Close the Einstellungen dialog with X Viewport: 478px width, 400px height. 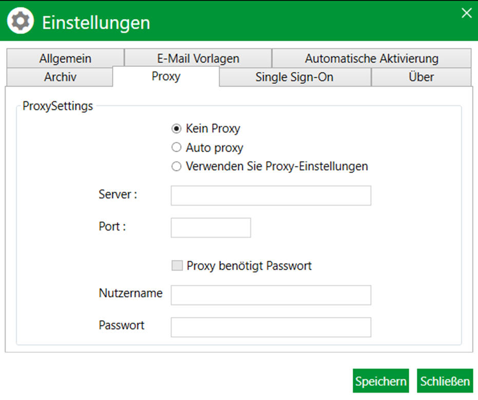click(466, 13)
